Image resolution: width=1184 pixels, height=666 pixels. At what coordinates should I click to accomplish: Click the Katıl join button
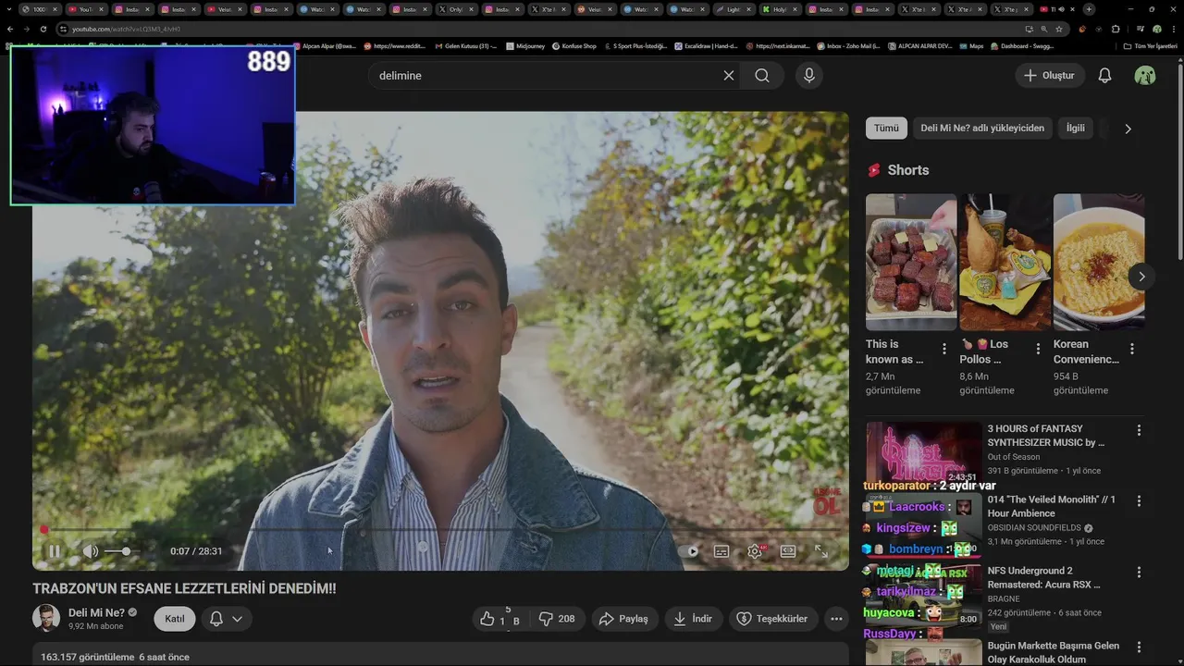click(175, 619)
